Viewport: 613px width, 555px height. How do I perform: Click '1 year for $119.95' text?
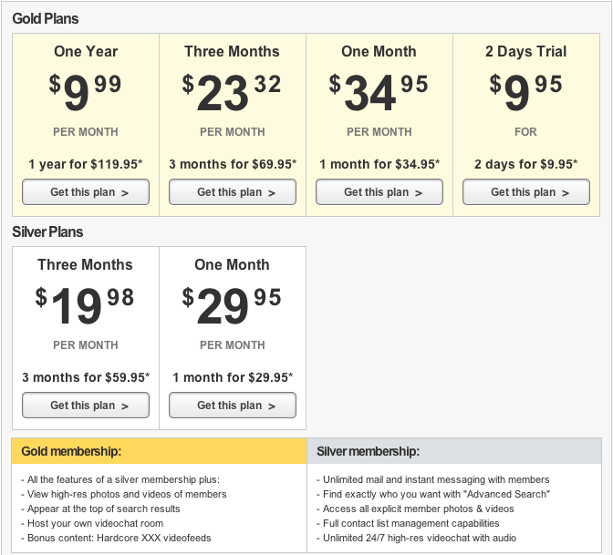point(86,164)
